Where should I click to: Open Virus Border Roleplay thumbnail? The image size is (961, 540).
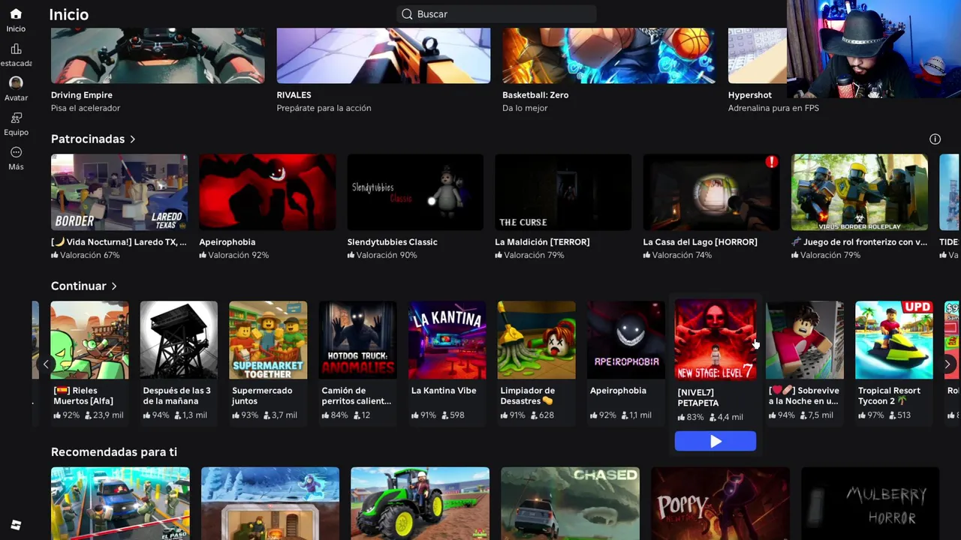[860, 192]
